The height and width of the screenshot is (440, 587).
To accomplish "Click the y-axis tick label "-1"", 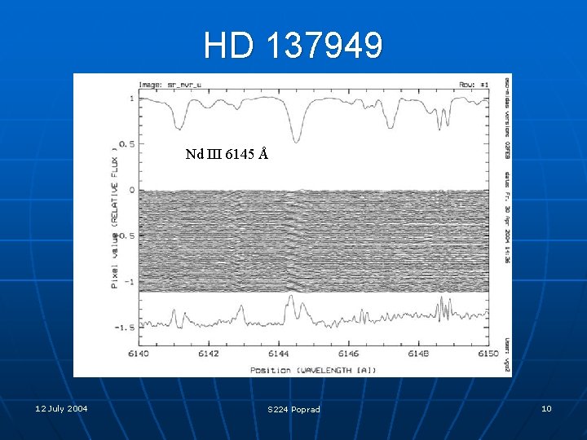I will [x=129, y=282].
